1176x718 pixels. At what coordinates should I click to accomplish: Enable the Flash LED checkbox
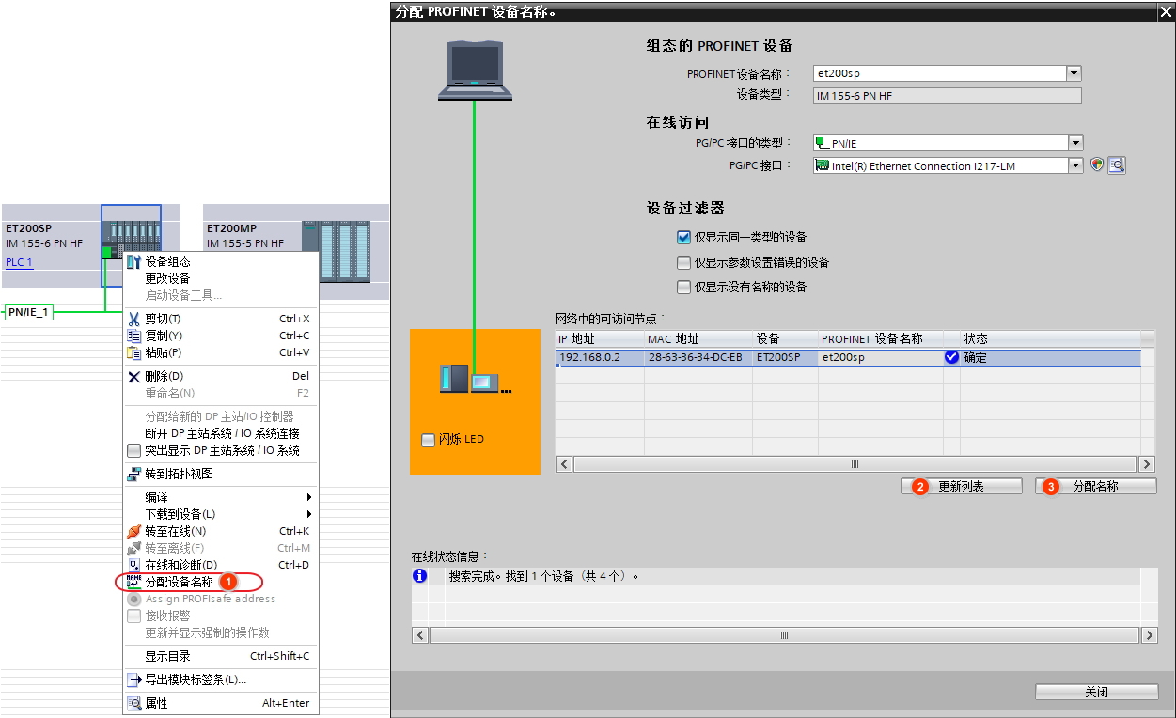point(429,439)
